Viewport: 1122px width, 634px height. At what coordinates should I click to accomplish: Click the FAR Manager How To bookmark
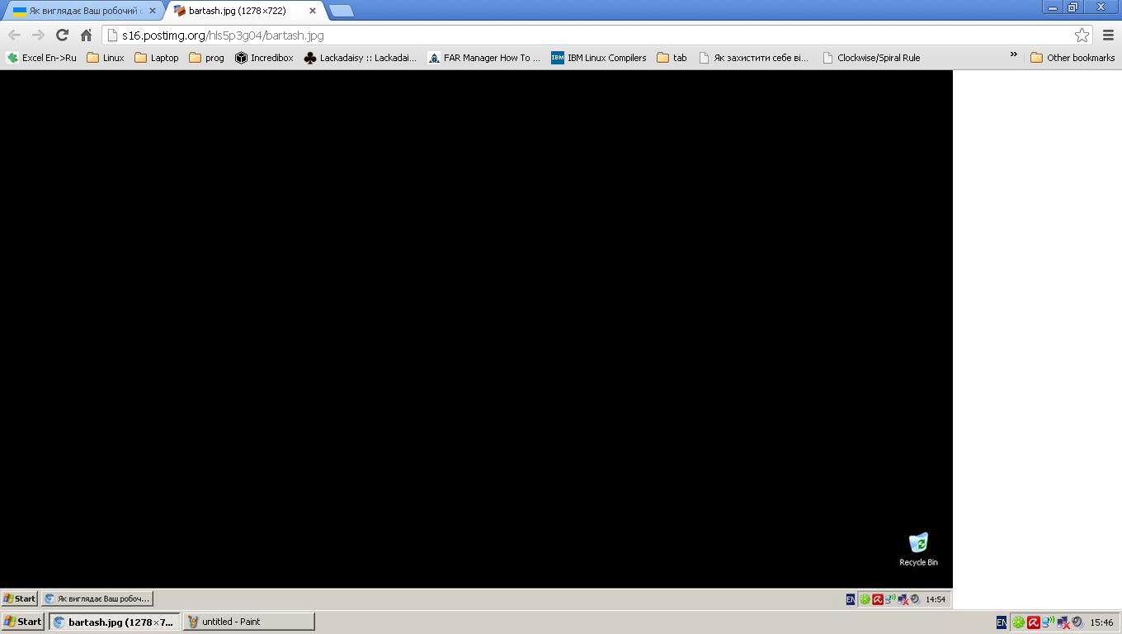click(x=483, y=58)
